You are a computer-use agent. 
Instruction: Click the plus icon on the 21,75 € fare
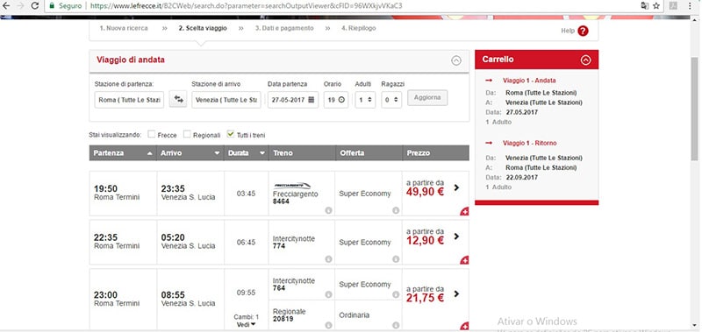(465, 326)
